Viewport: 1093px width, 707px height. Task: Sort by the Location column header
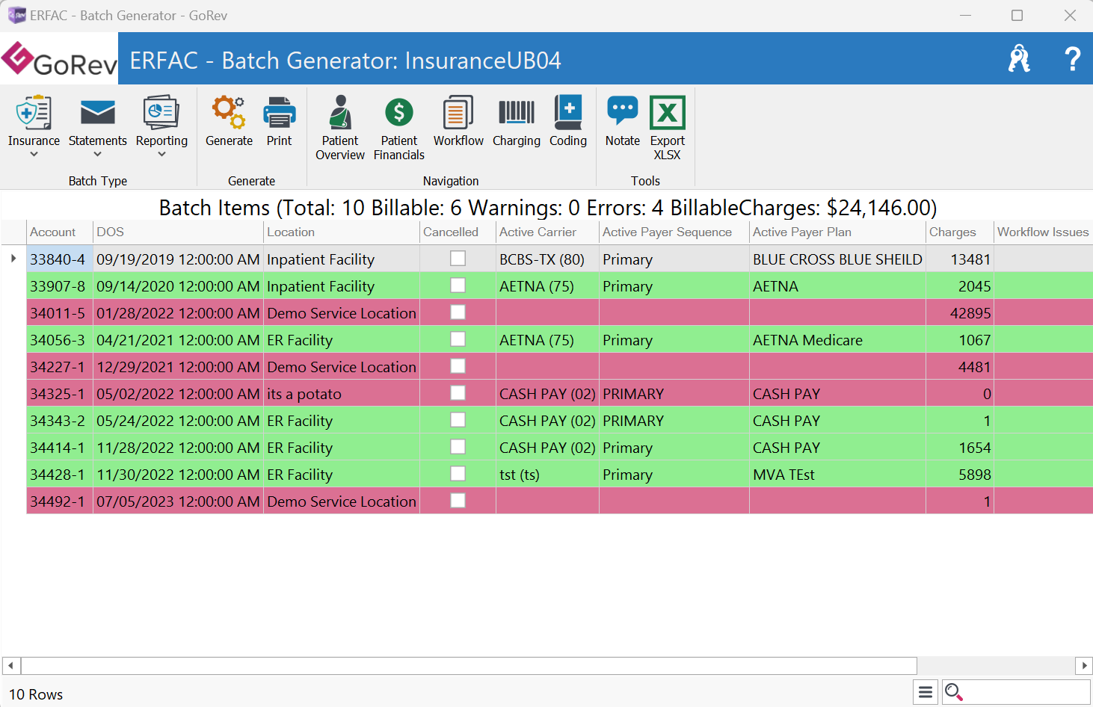(342, 232)
